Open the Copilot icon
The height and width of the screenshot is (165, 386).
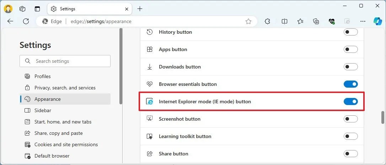click(x=377, y=21)
